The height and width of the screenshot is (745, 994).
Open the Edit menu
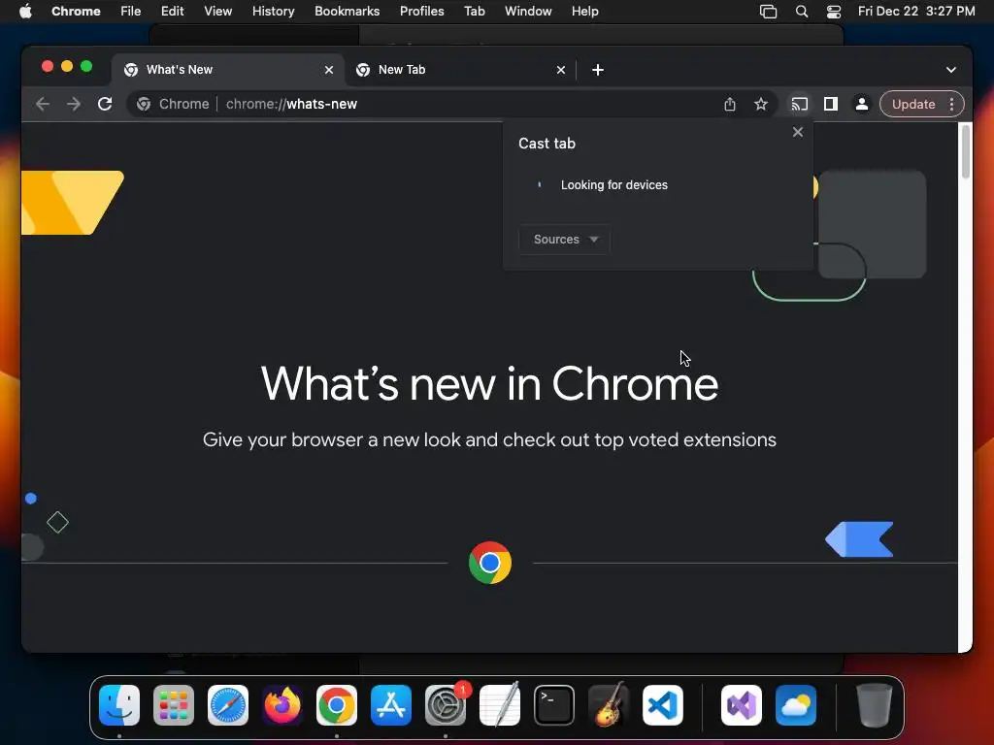[172, 12]
